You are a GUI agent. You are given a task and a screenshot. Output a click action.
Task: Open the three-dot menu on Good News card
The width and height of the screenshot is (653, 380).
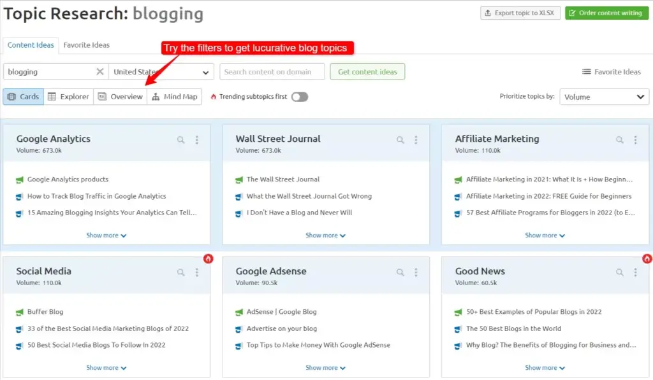tap(636, 272)
